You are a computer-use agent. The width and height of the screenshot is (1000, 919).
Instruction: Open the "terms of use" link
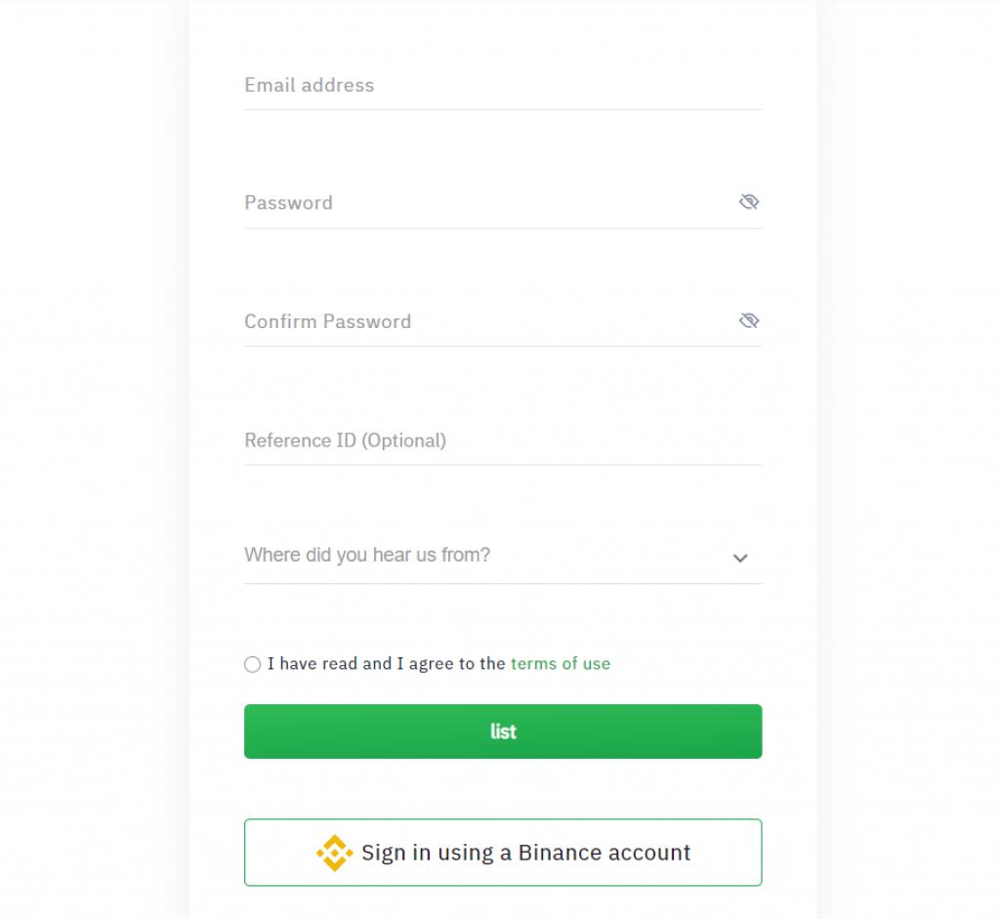pos(561,664)
